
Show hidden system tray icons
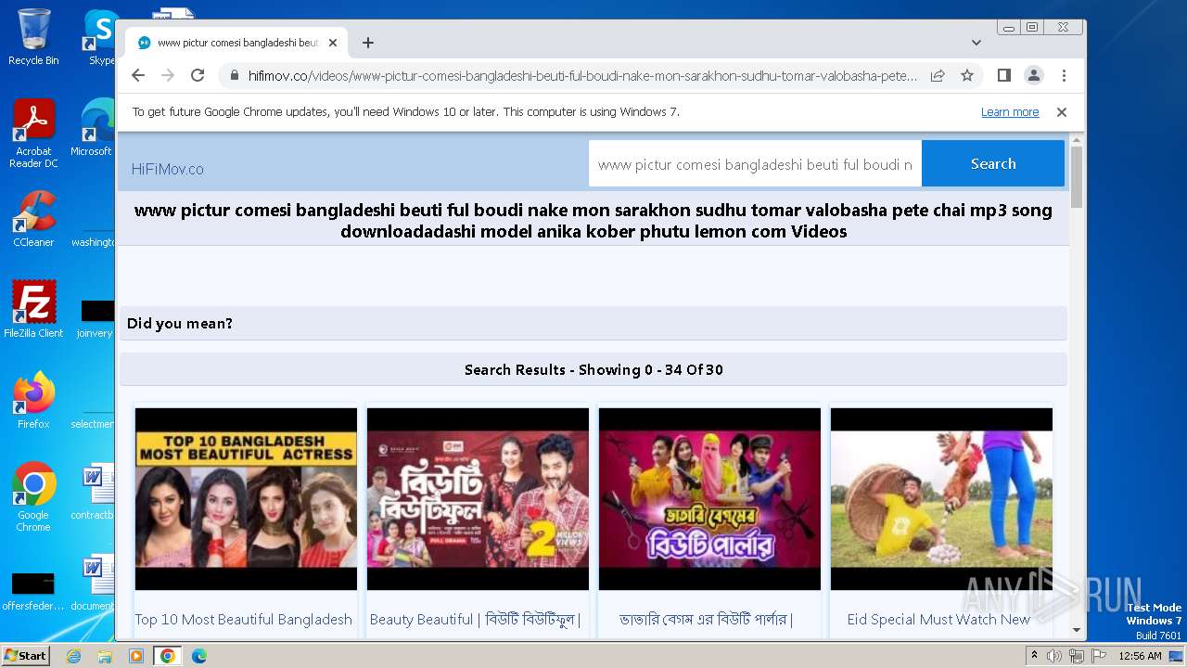pos(1034,656)
